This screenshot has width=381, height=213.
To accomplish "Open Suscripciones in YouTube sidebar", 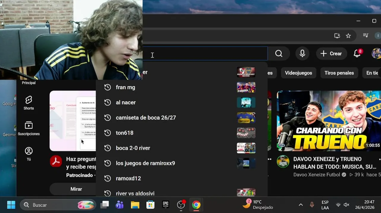I will click(29, 128).
